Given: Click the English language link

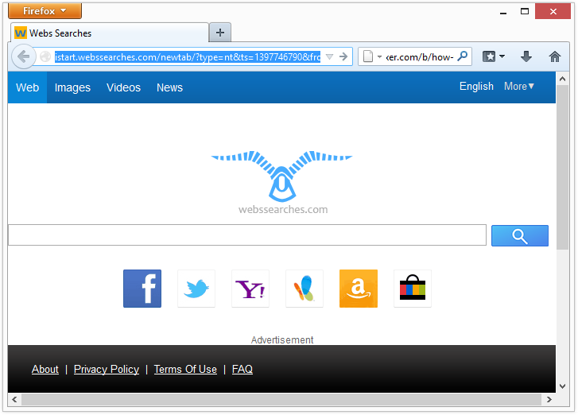Looking at the screenshot, I should tap(476, 86).
